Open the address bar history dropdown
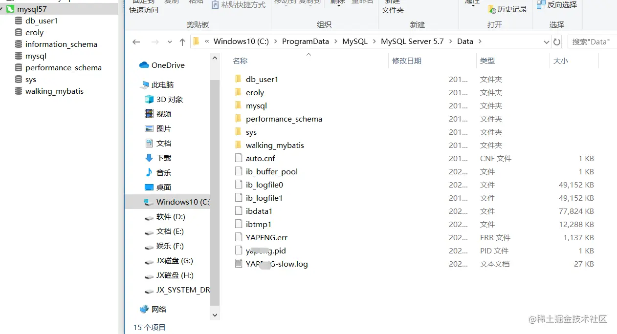The width and height of the screenshot is (617, 334). click(x=547, y=42)
